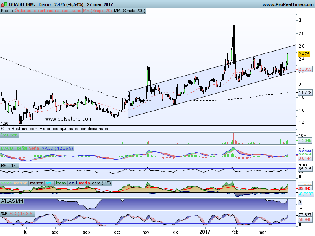Toggle the MM (Simple 20) indicator label
Screen dimensions: 315x236
pyautogui.click(x=97, y=11)
